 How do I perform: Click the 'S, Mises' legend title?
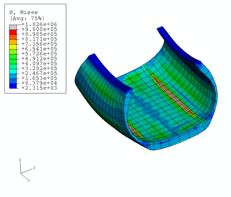coord(23,13)
